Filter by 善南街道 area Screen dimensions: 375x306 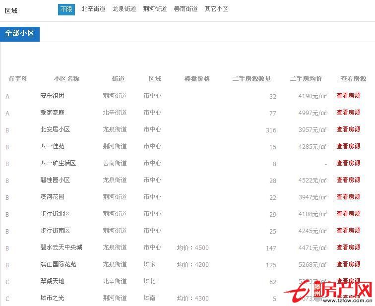point(186,9)
